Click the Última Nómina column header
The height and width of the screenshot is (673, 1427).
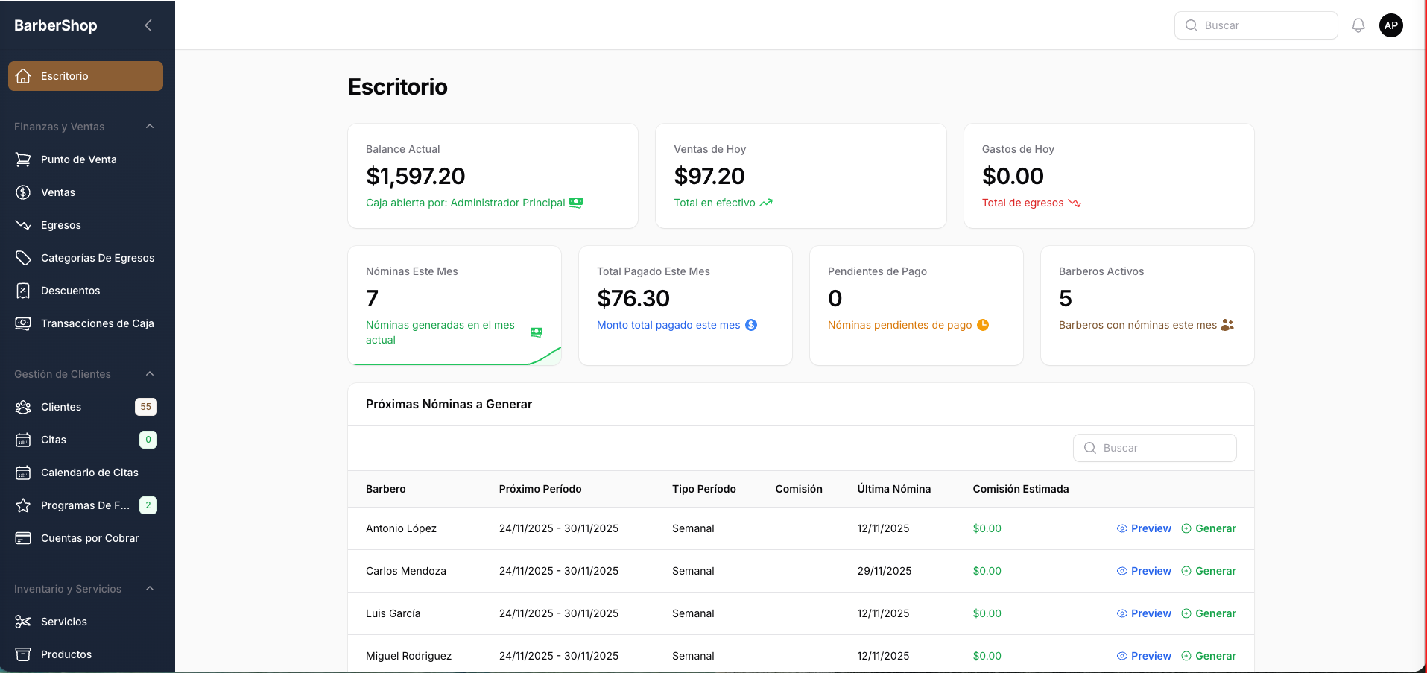coord(894,489)
